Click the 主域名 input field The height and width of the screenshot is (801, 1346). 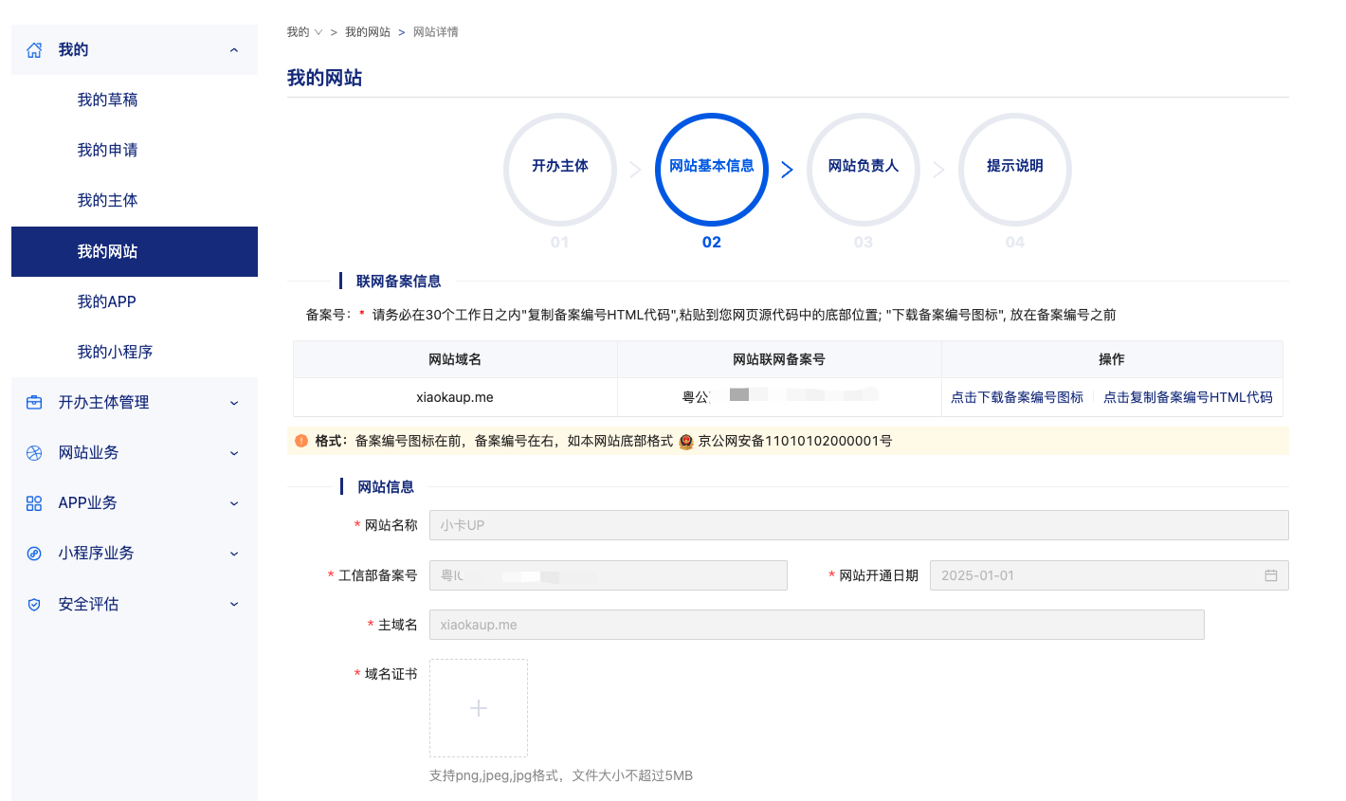click(817, 625)
